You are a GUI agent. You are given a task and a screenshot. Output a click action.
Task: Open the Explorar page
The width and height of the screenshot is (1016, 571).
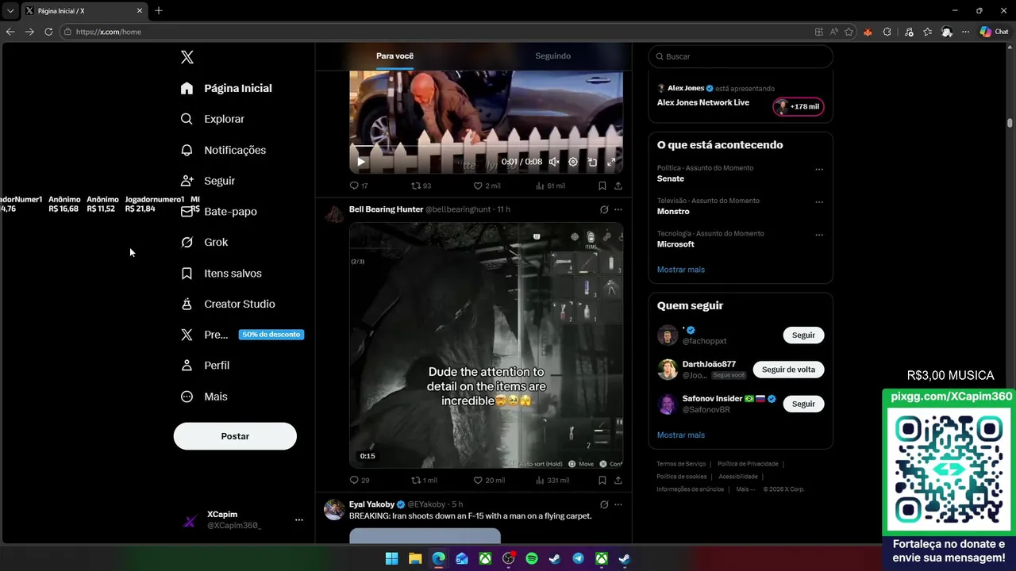[x=212, y=119]
